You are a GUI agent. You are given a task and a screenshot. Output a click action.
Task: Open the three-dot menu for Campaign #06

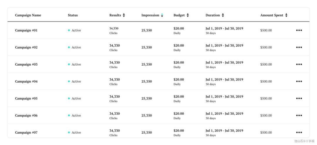[x=299, y=115]
